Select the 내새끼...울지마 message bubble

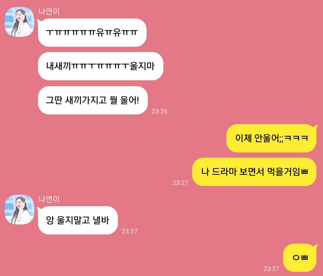(x=100, y=66)
